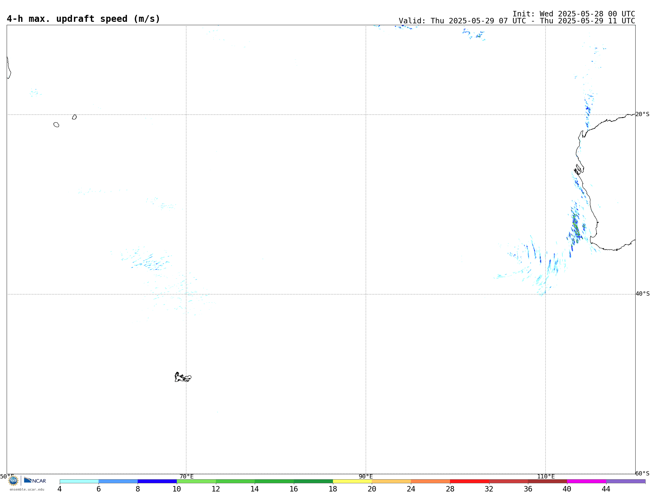
Task: Click the dark brown-red 36-40 color swatch
Action: tap(548, 481)
